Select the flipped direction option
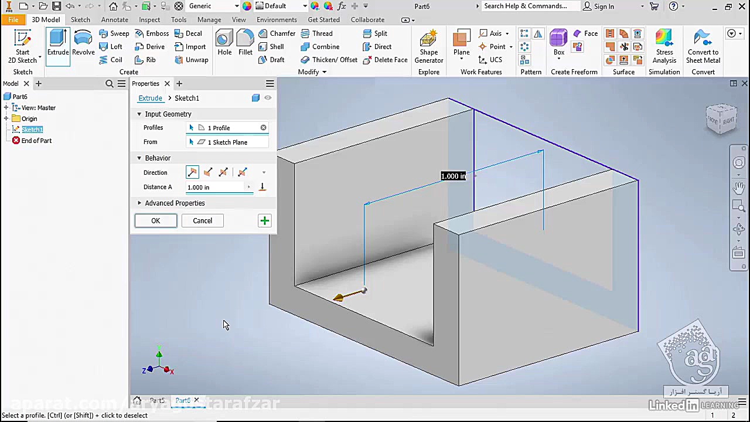This screenshot has width=750, height=422. click(x=208, y=172)
